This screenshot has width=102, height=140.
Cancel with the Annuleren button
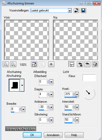click(53, 135)
